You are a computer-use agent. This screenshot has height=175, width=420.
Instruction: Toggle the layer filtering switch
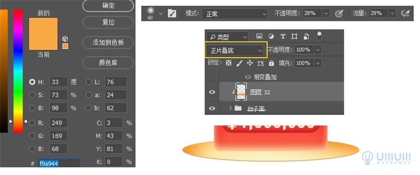coord(319,36)
